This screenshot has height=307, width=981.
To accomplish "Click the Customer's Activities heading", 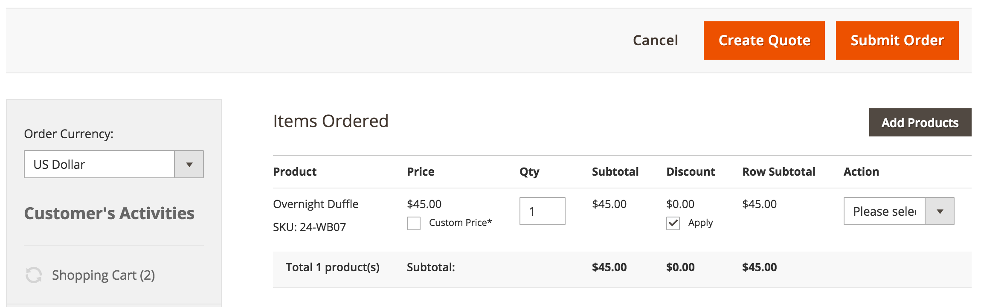I will coord(109,213).
